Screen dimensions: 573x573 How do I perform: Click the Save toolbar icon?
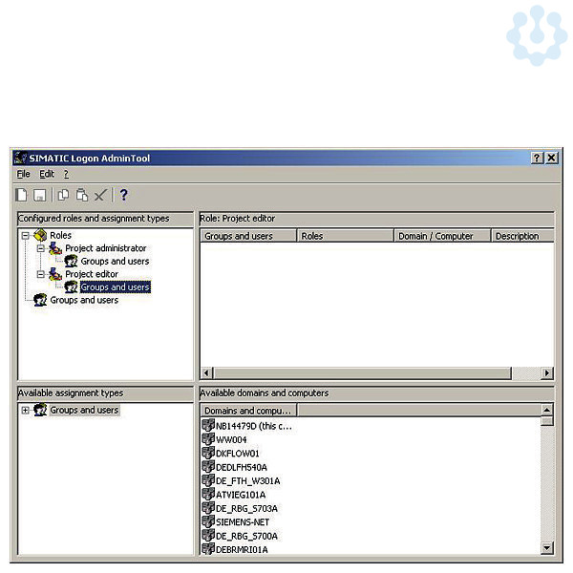click(x=40, y=195)
